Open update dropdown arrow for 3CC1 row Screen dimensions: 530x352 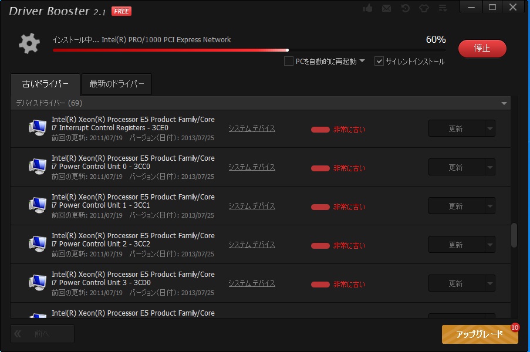pos(490,206)
